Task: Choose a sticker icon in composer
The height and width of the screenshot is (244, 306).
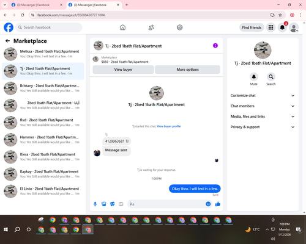Action: [113, 204]
